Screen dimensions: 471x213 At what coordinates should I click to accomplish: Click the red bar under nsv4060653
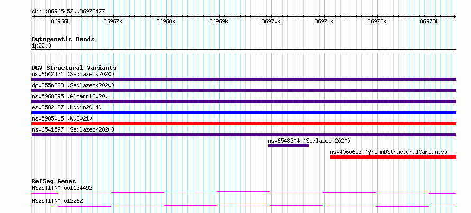point(393,157)
